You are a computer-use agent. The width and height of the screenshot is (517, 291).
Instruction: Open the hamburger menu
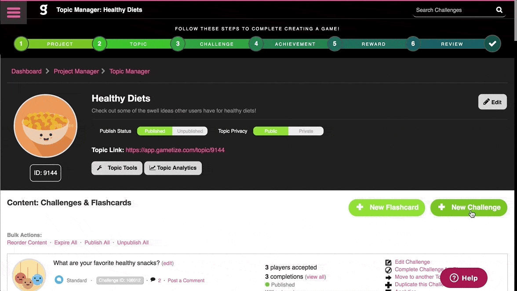point(14,12)
